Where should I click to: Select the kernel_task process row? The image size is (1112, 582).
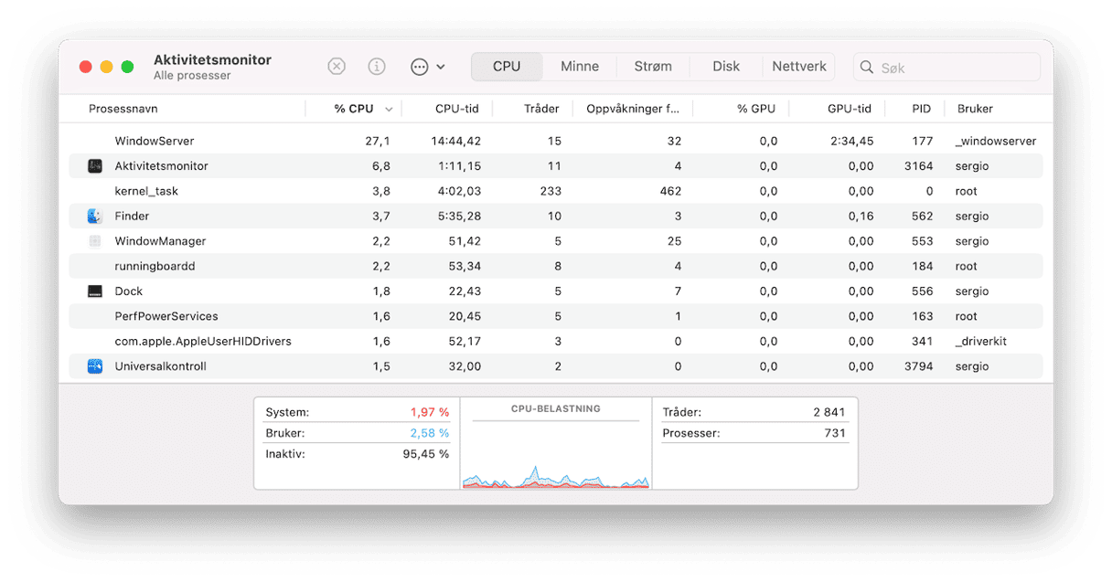(556, 191)
